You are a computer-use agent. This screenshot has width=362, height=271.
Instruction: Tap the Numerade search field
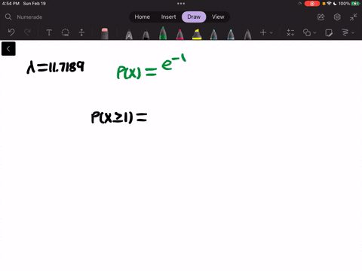(x=29, y=17)
